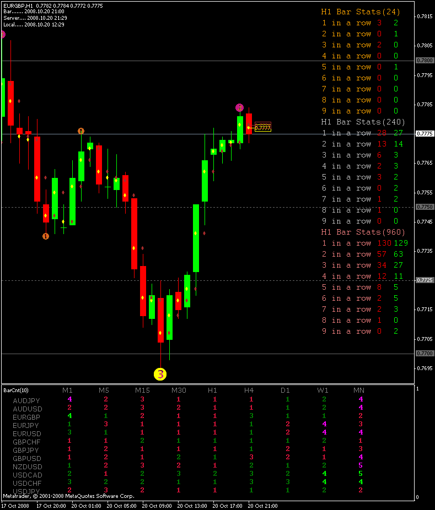Click the USDCAD MN value 5
The height and width of the screenshot is (510, 435).
point(361,474)
